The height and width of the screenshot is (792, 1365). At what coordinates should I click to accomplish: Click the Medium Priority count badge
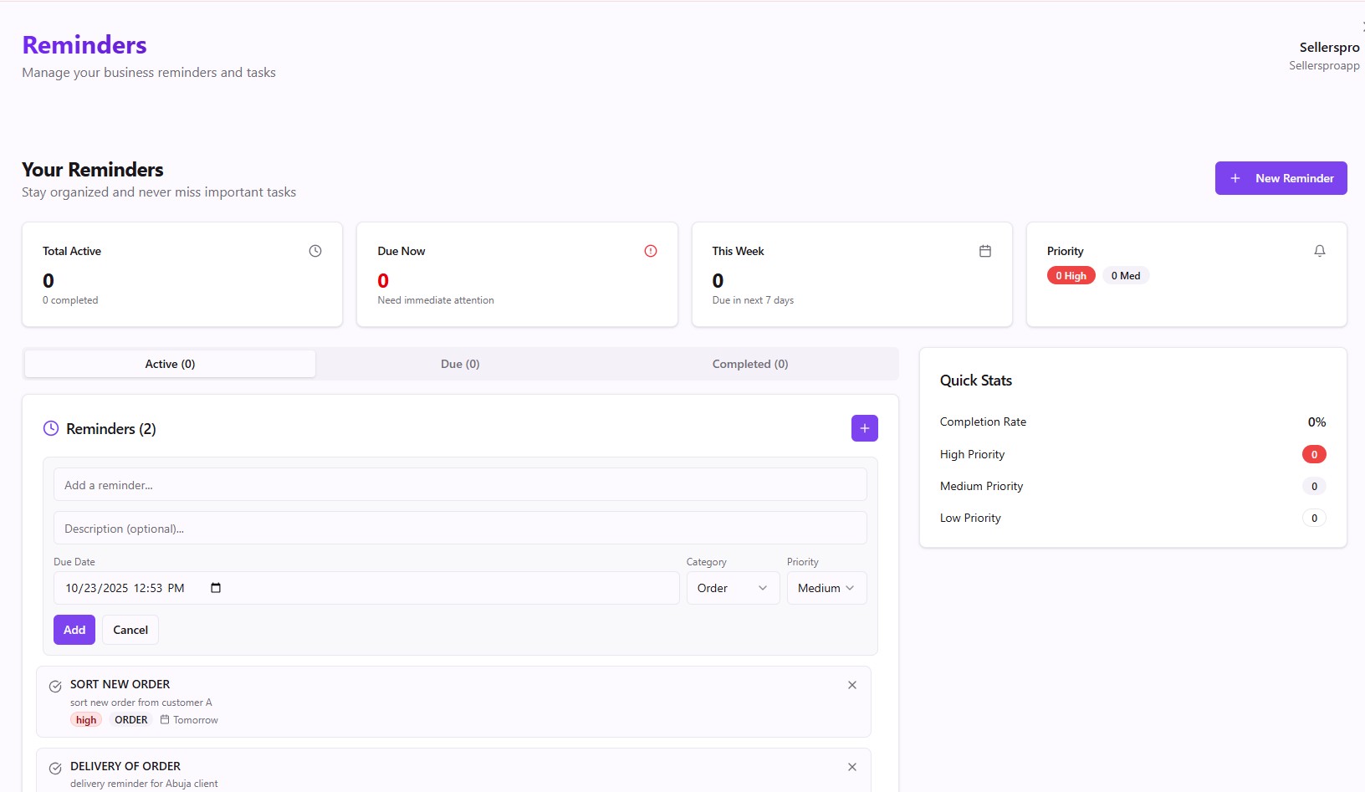(1314, 486)
